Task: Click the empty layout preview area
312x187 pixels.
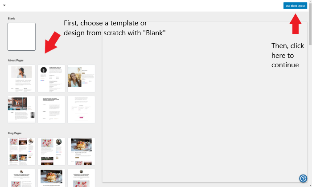Action: tap(205, 102)
